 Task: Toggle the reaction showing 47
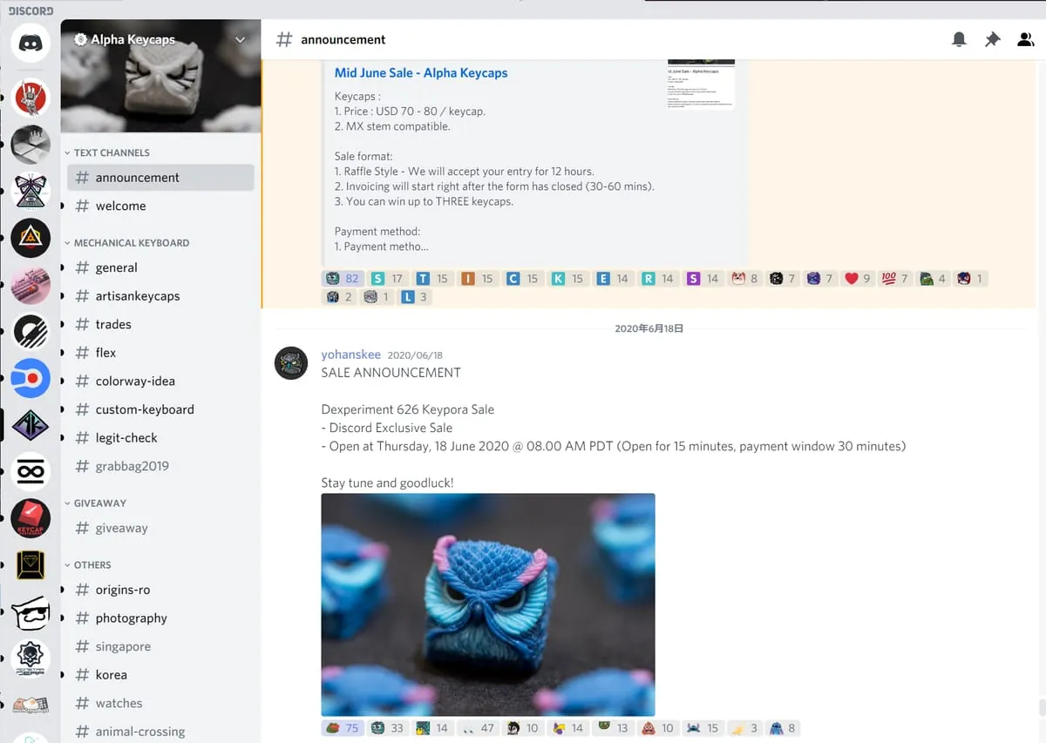point(478,728)
